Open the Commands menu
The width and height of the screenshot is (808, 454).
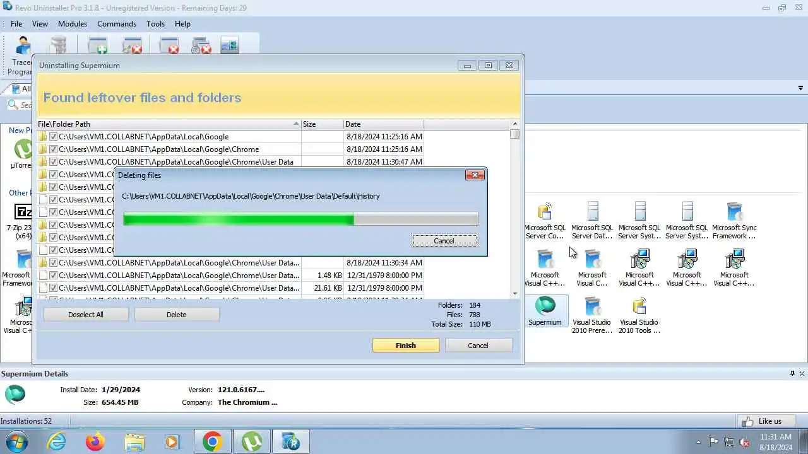pyautogui.click(x=117, y=24)
